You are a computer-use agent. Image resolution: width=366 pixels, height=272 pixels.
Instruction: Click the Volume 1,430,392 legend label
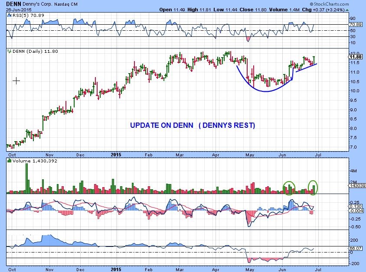tap(35, 161)
